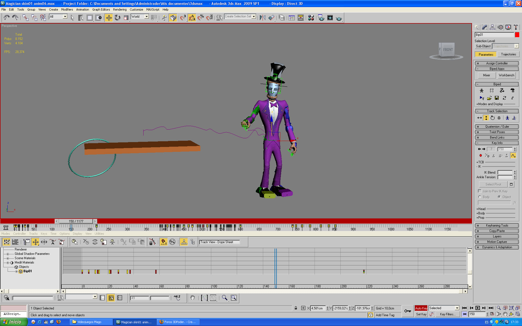Click the Undo arrow icon

tap(7, 18)
